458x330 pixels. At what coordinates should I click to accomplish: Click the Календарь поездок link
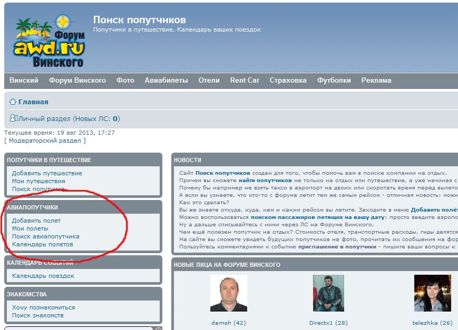tap(43, 276)
